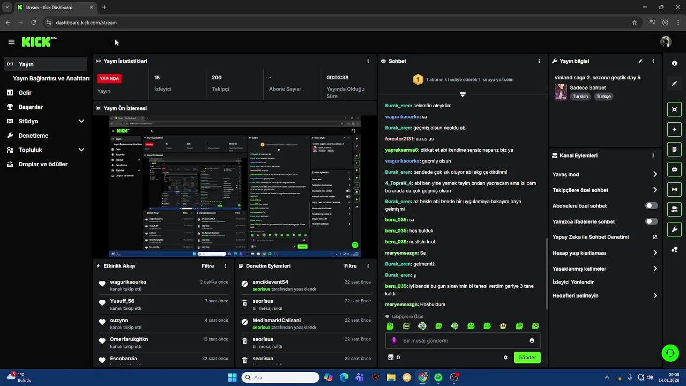
Task: Open Yasaklanmış kelimeler chevron
Action: click(655, 269)
